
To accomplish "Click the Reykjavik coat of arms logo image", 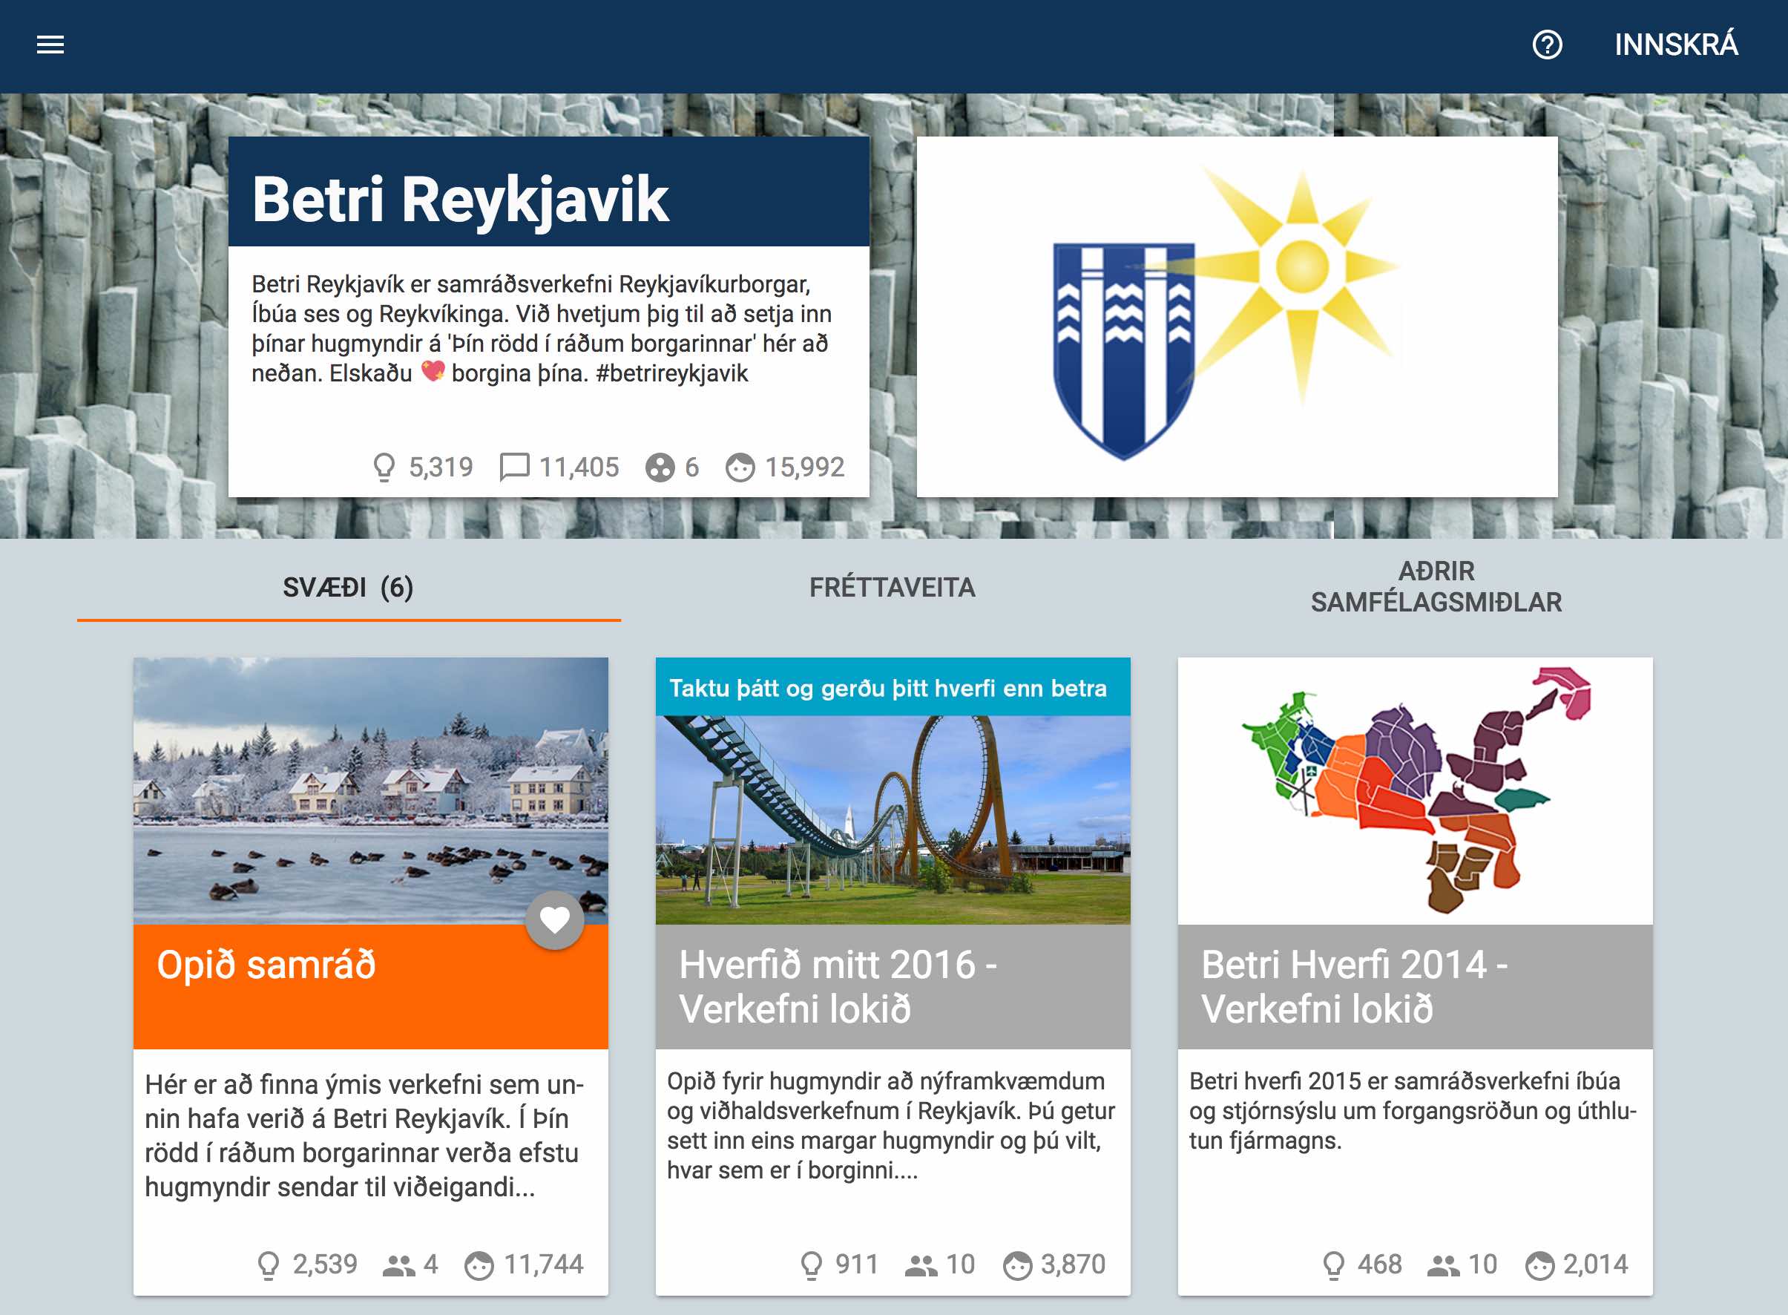I will [x=1238, y=317].
